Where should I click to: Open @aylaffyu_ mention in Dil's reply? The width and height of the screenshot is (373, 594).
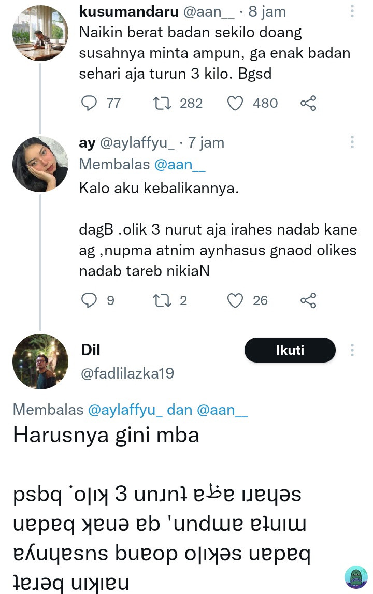pos(126,410)
